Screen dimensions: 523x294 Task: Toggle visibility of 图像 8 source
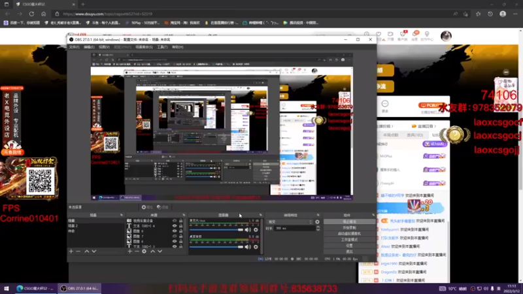coord(175,231)
